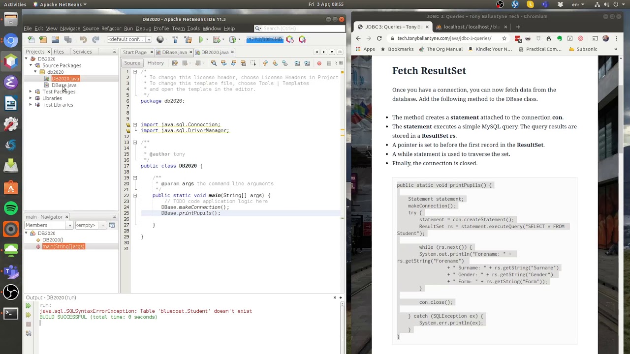Screen dimensions: 630x354
Task: Click the Debug Project toolbar icon
Action: coord(217,39)
